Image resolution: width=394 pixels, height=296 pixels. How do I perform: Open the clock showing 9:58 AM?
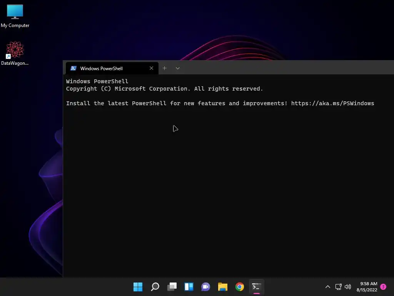(x=367, y=287)
